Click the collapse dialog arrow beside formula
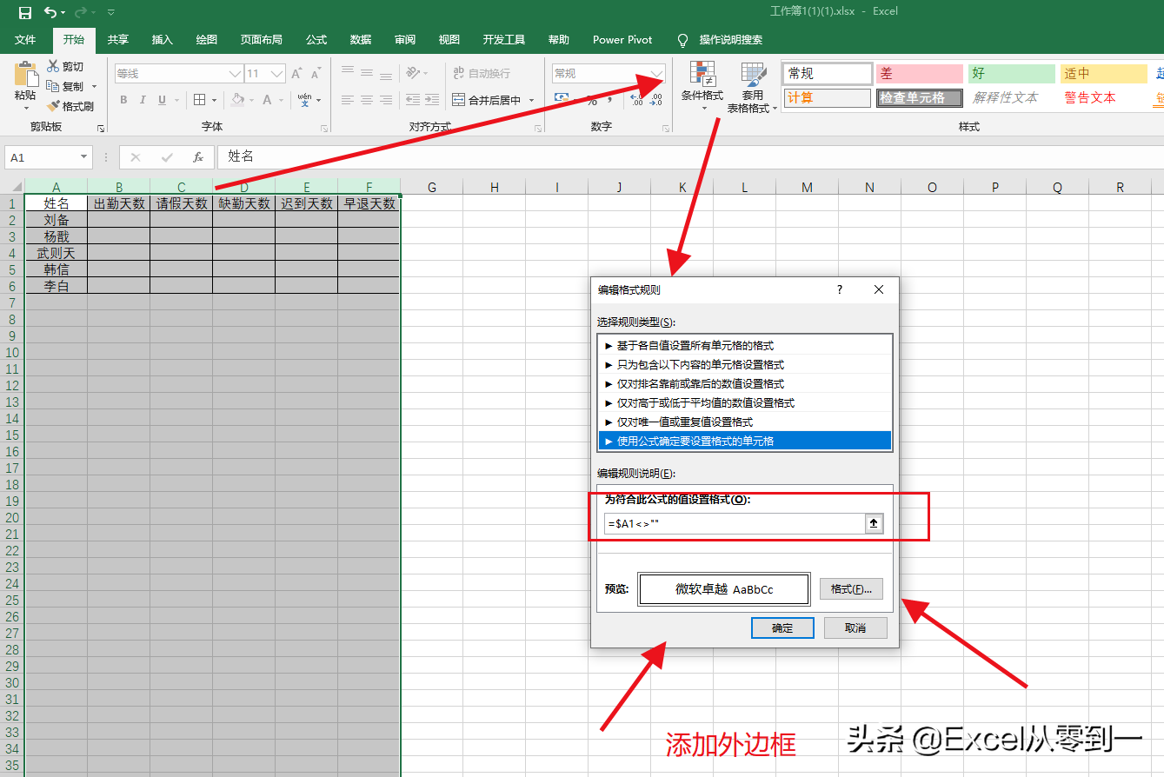 [874, 523]
